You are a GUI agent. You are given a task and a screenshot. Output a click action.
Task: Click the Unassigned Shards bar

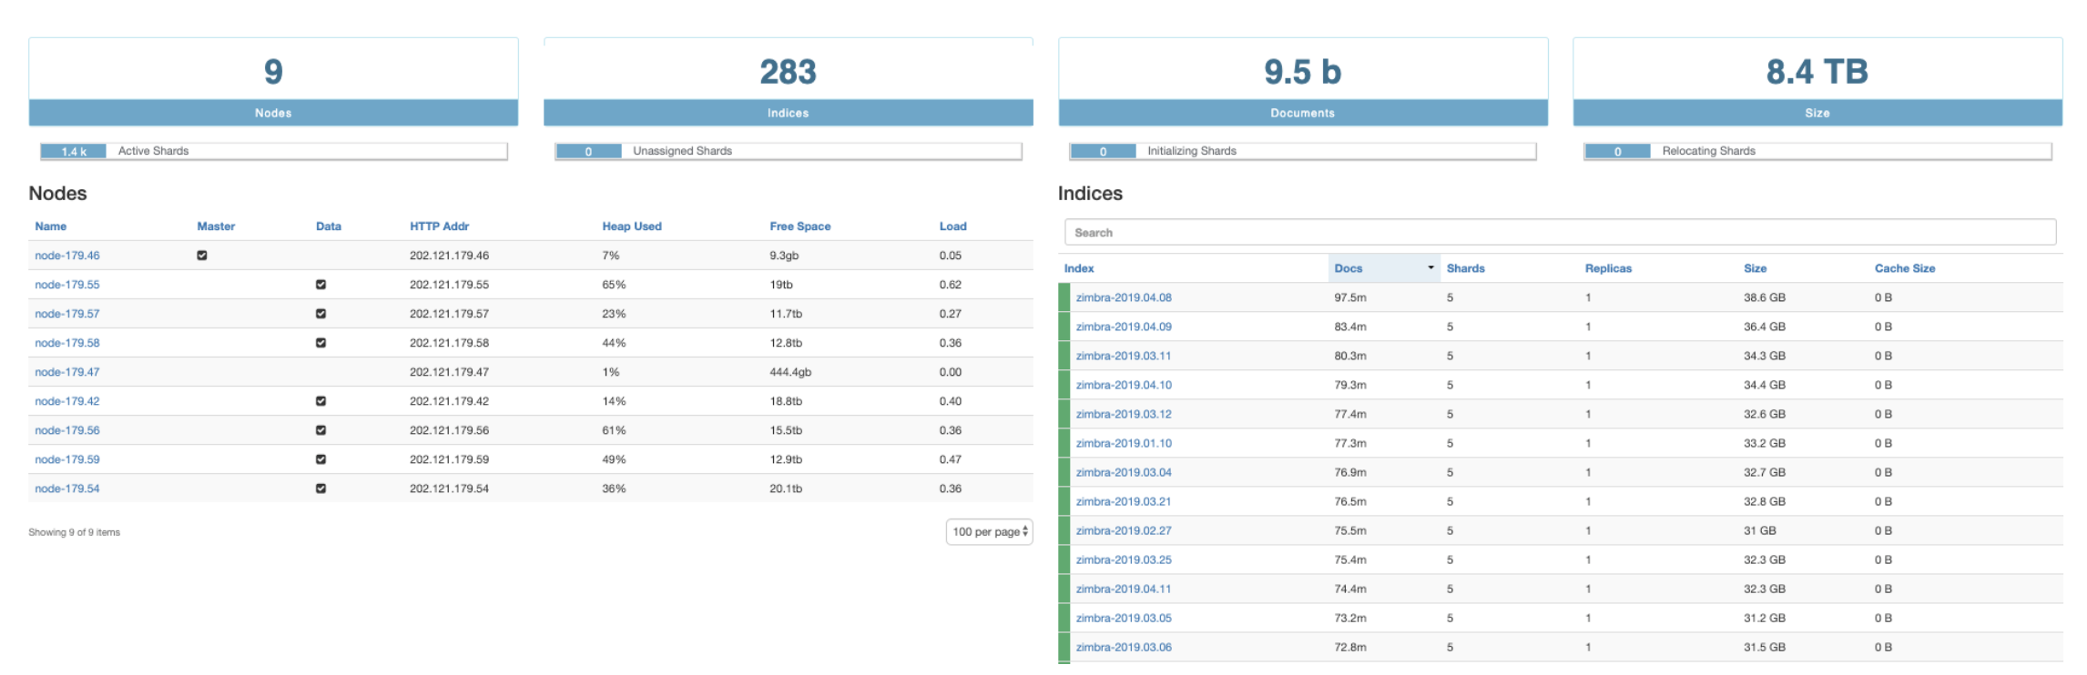point(788,151)
